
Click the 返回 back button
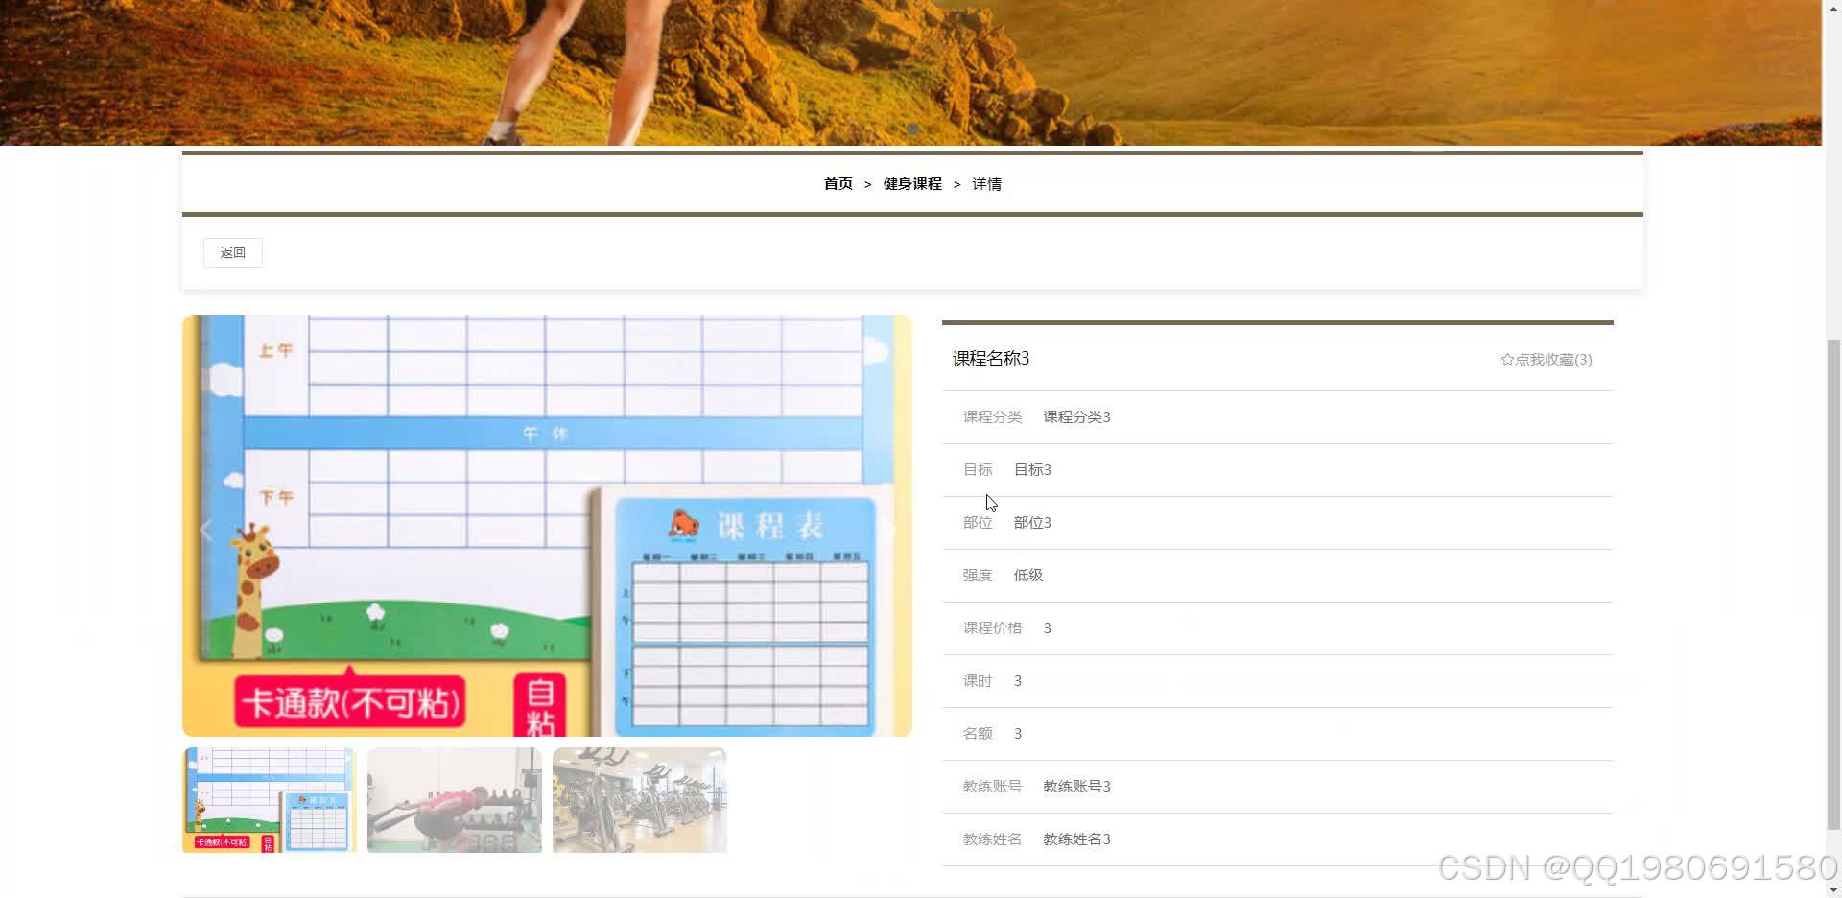pos(232,252)
